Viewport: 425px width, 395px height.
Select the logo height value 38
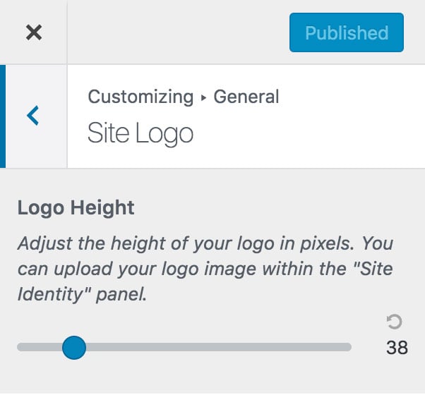click(397, 347)
